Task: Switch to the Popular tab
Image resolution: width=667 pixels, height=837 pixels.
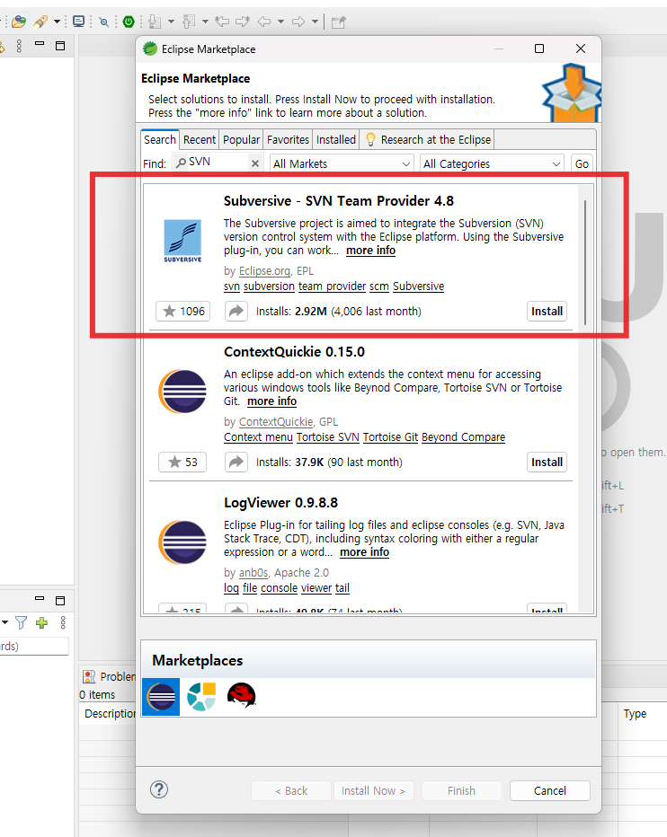Action: 241,140
